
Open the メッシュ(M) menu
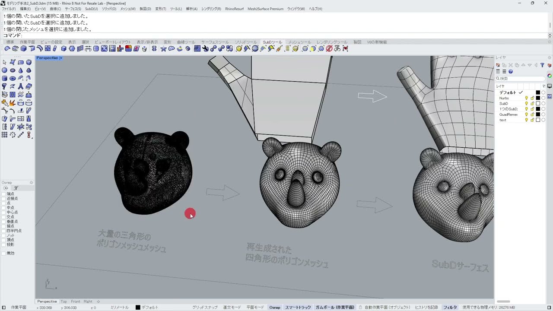click(127, 9)
